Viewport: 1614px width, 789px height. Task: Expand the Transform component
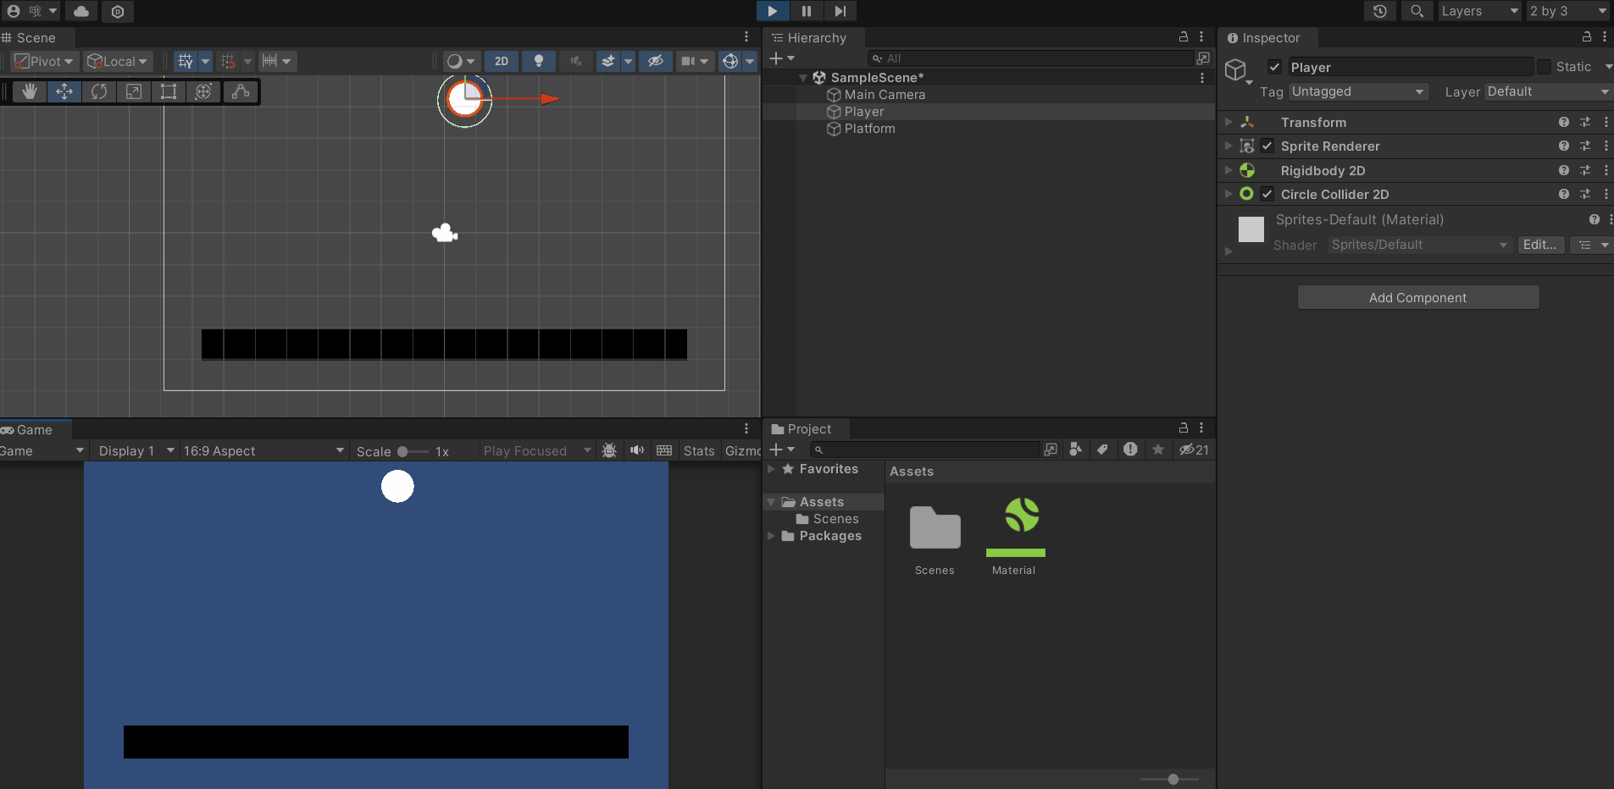pyautogui.click(x=1229, y=123)
